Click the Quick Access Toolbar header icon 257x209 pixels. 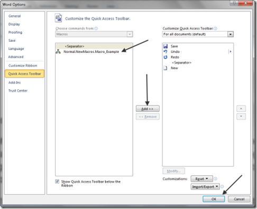coord(58,18)
